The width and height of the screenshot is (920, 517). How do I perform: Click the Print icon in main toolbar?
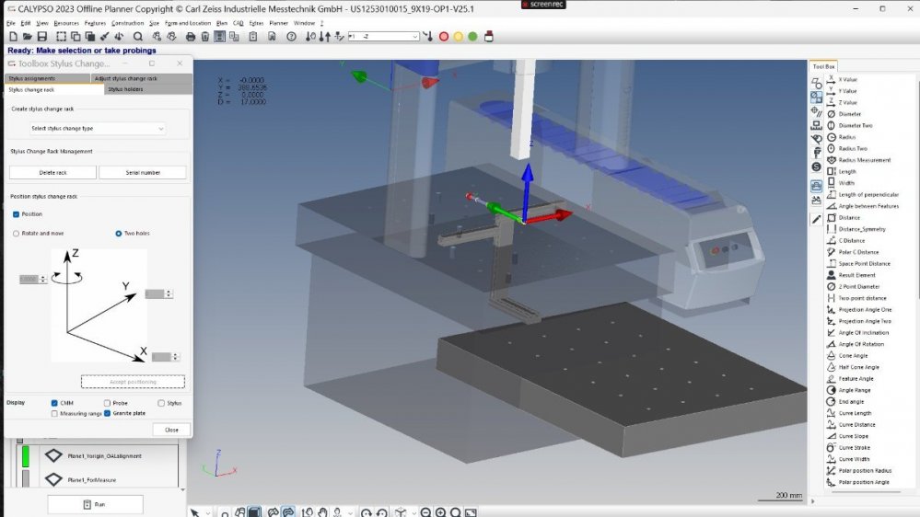[x=191, y=37]
